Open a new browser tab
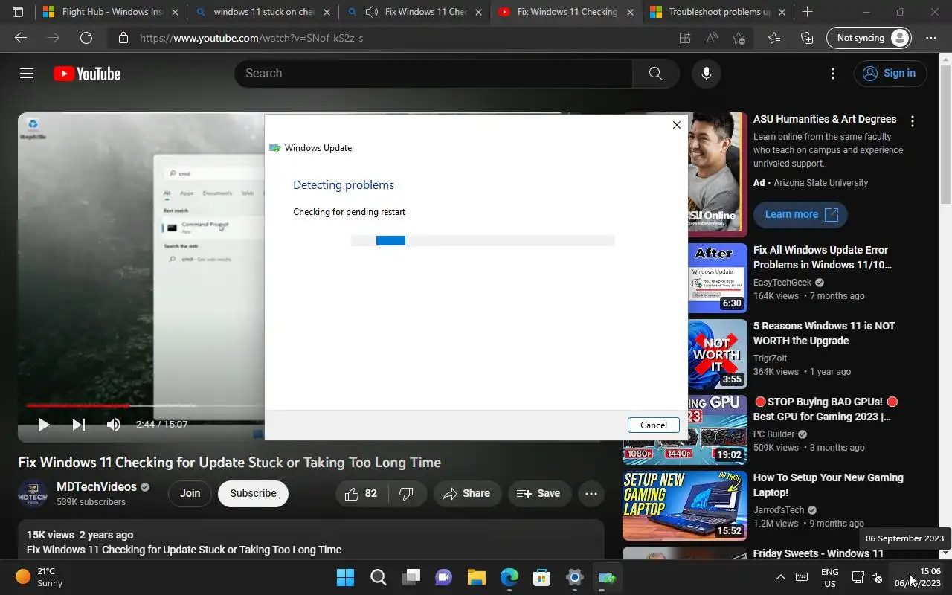 (x=807, y=12)
